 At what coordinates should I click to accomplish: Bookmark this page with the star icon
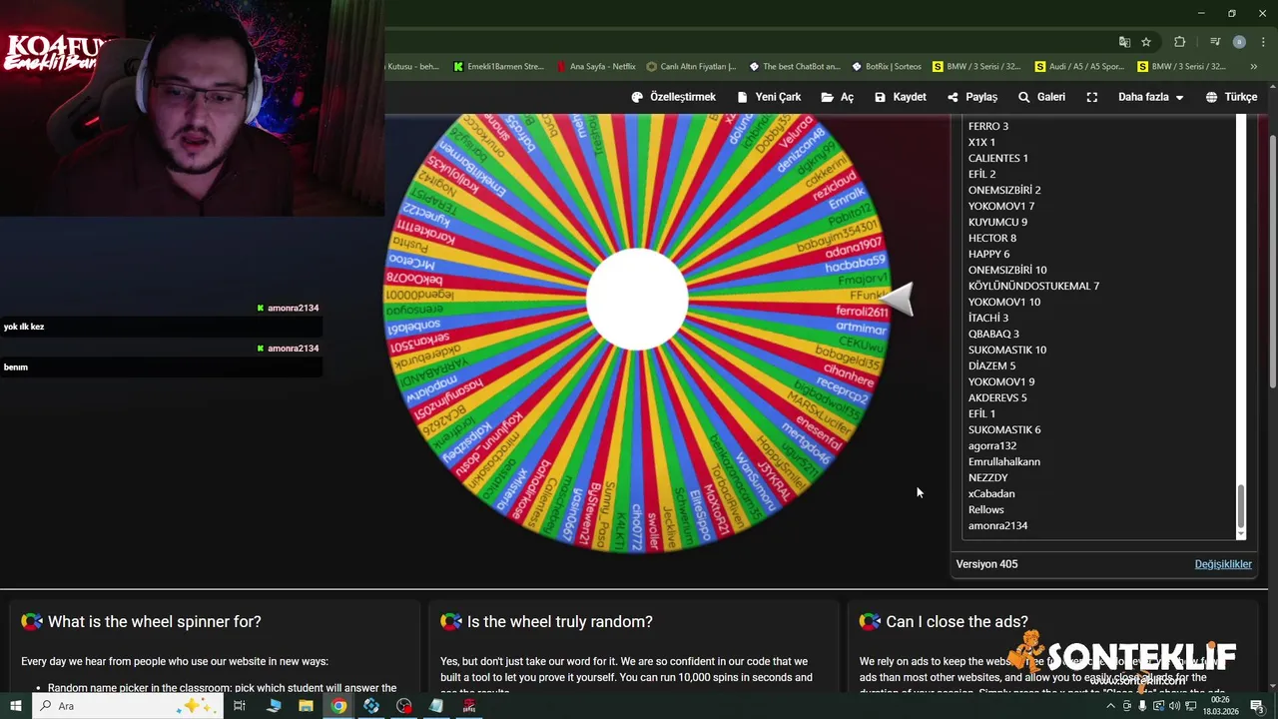(x=1146, y=42)
